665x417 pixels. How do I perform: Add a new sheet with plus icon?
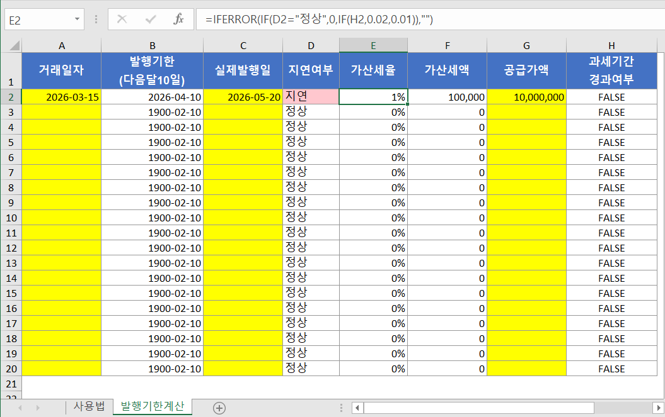pos(219,408)
